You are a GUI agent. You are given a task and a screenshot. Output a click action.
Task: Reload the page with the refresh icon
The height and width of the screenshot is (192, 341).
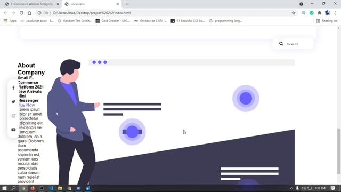[x=21, y=13]
